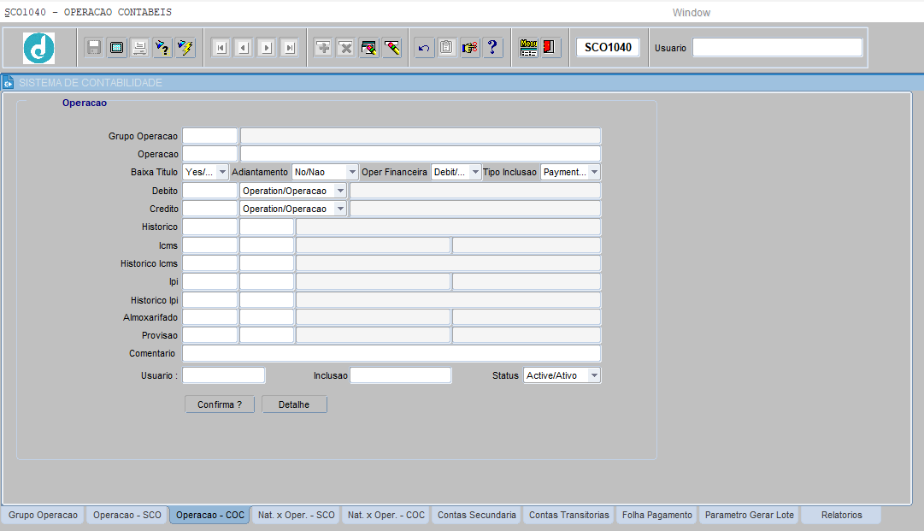Go to the first record
The height and width of the screenshot is (531, 924).
tap(221, 48)
